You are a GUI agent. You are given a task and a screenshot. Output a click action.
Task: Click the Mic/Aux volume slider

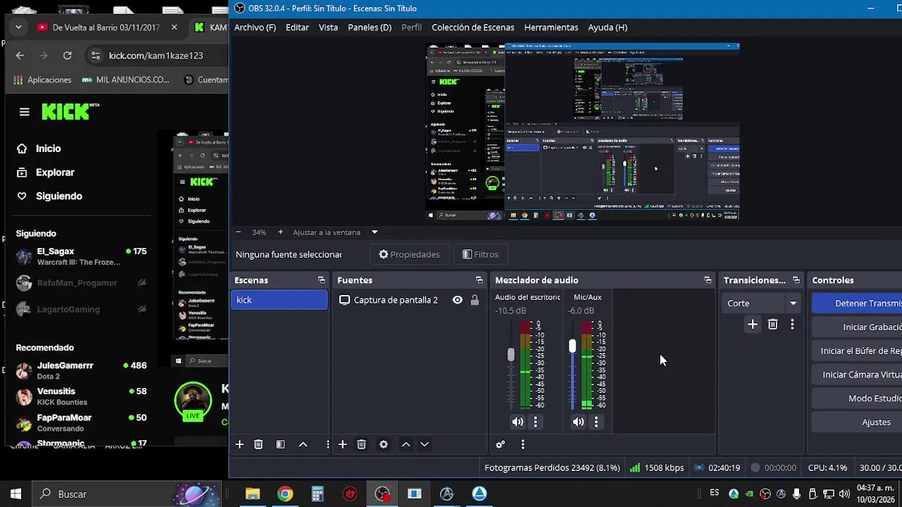[572, 366]
